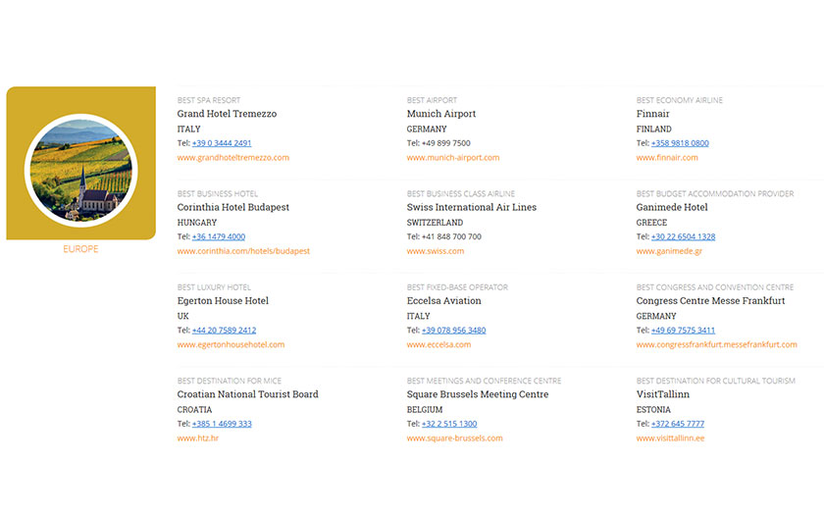
Task: Select Corinthia Hotel Budapest title
Action: tap(232, 207)
